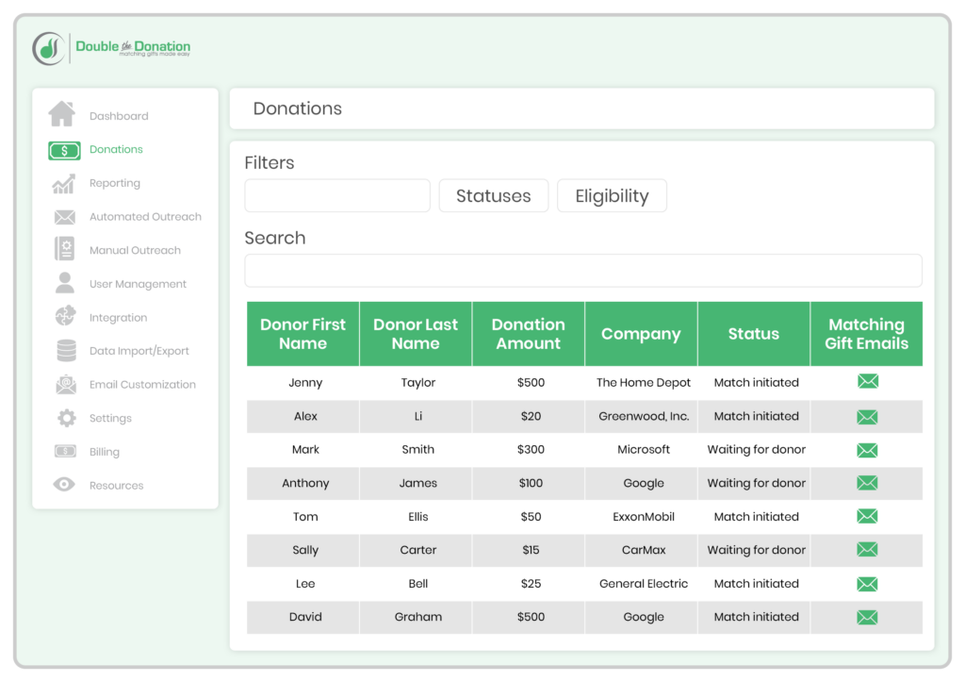The height and width of the screenshot is (682, 965).
Task: Open Manual Outreach page
Action: (135, 250)
